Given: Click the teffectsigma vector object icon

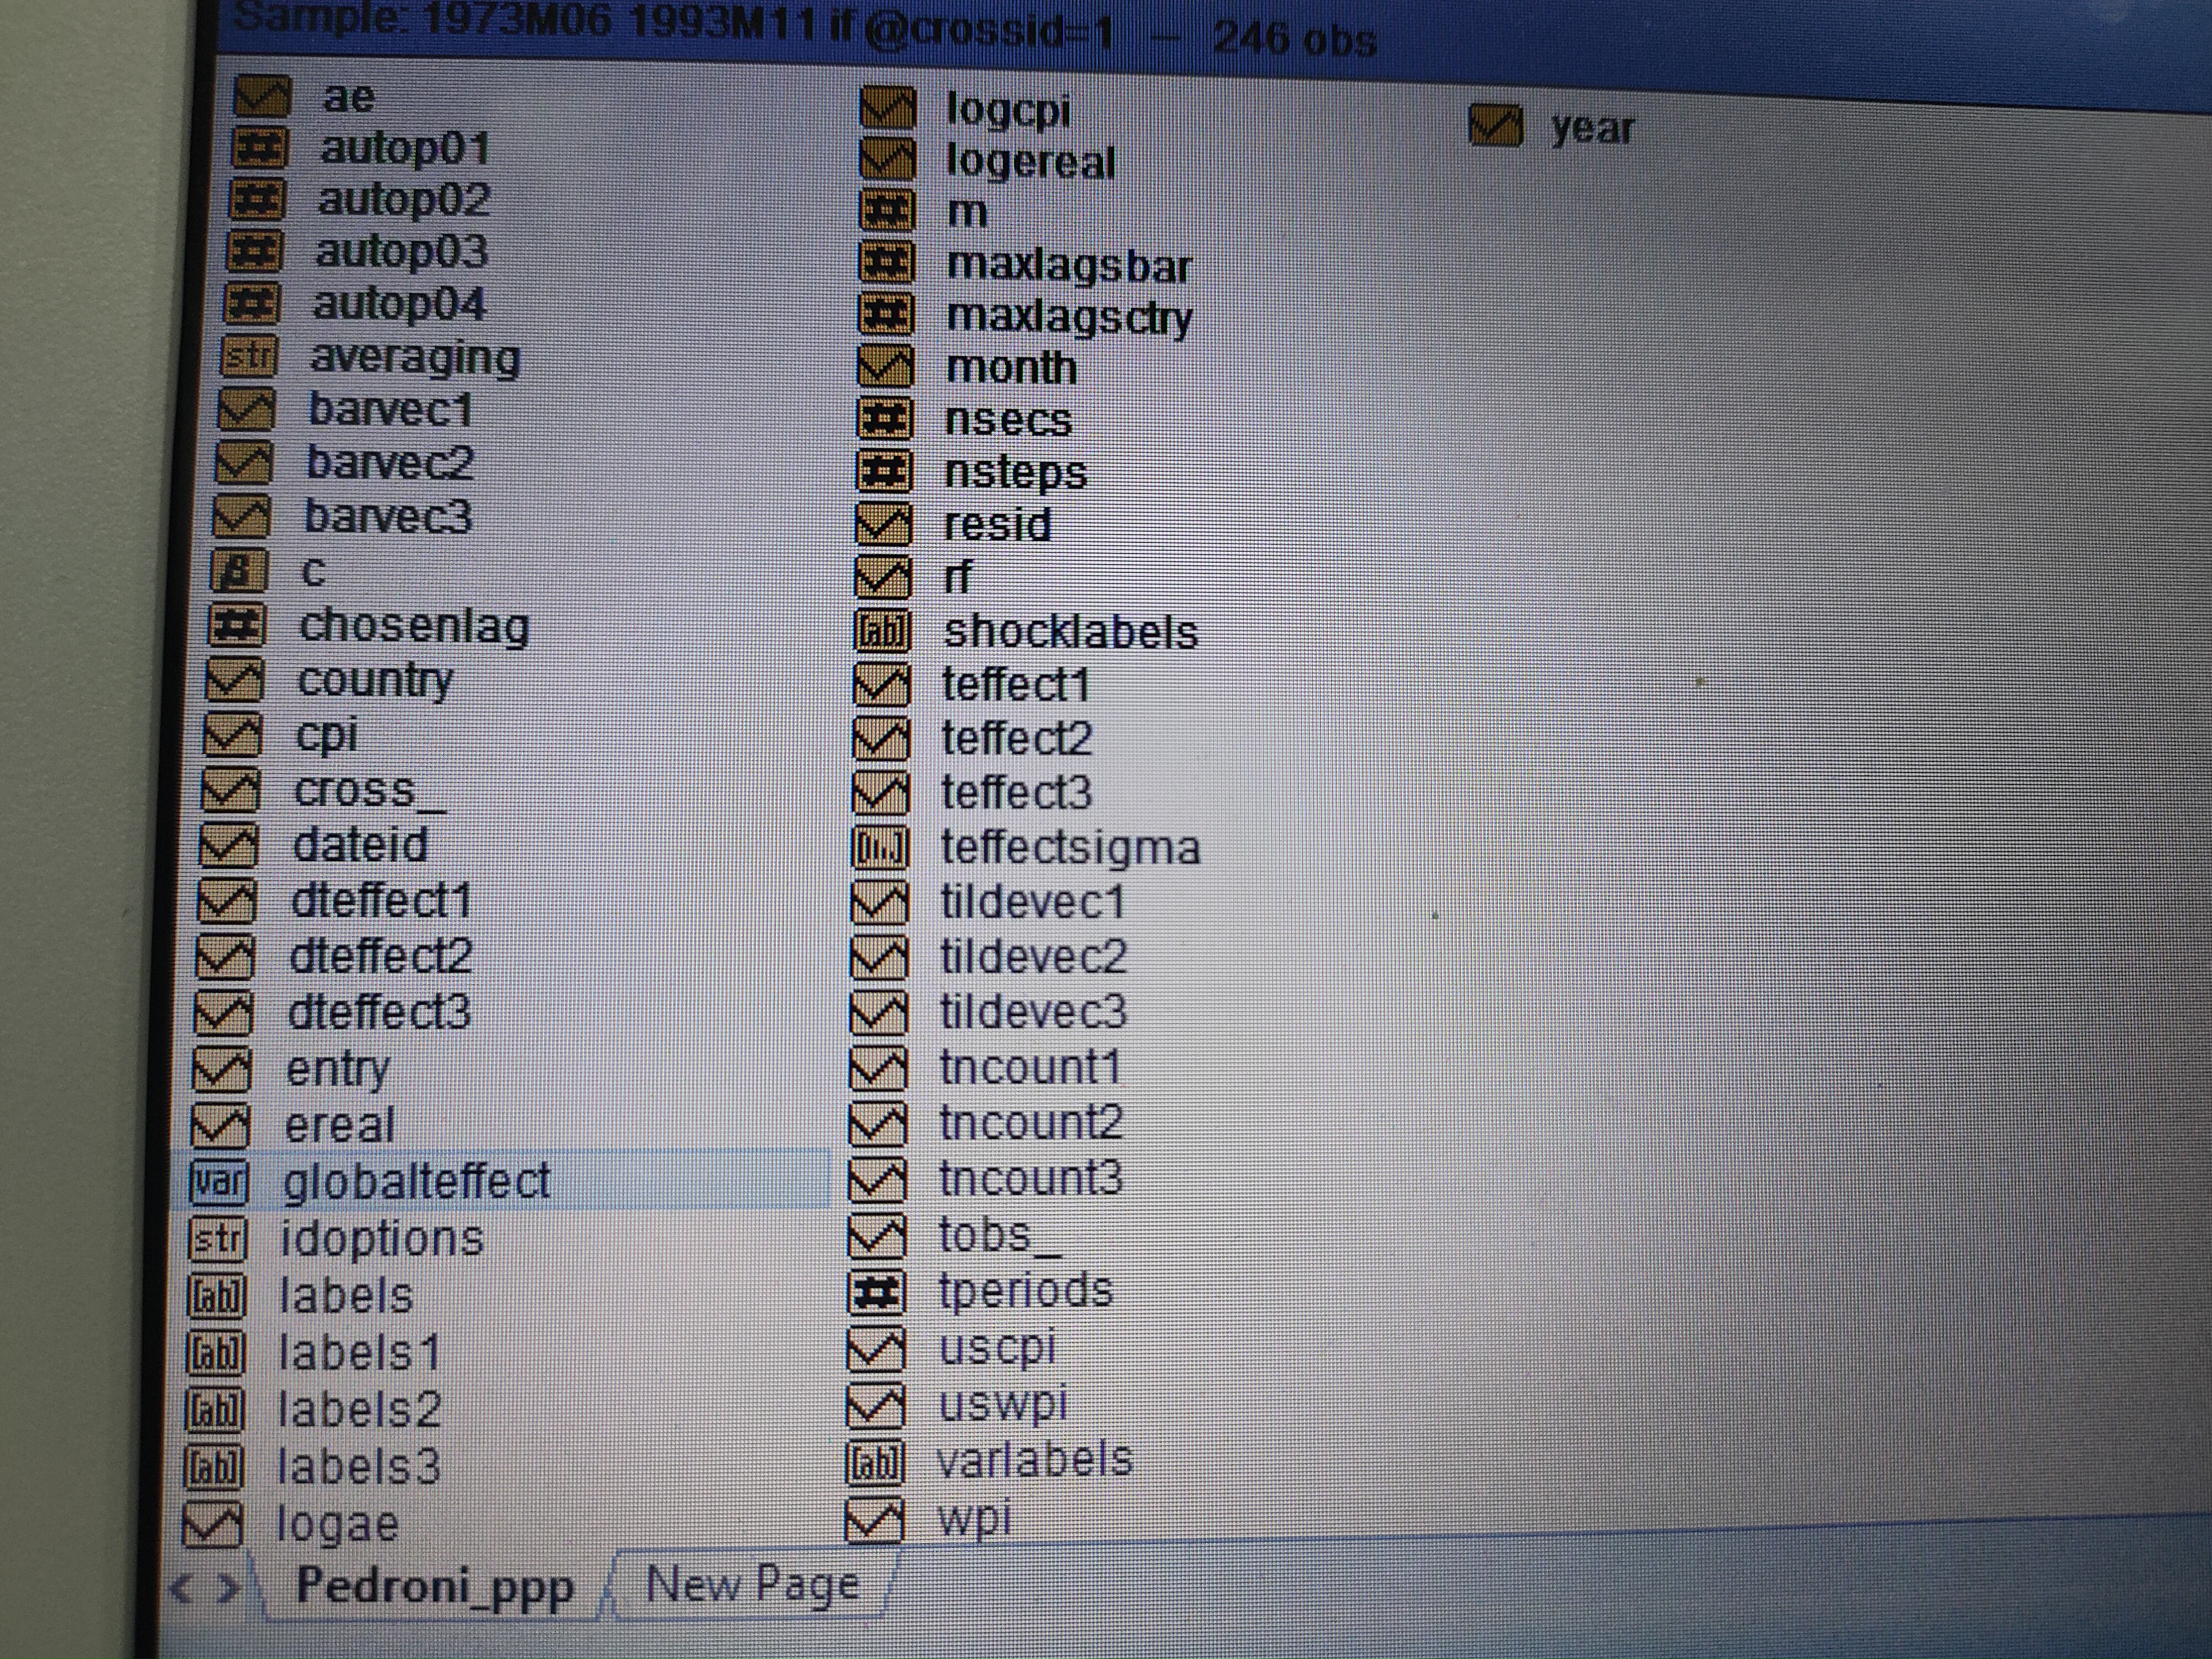Looking at the screenshot, I should pos(881,848).
